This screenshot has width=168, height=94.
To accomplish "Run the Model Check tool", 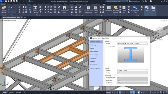I will click(96, 9).
